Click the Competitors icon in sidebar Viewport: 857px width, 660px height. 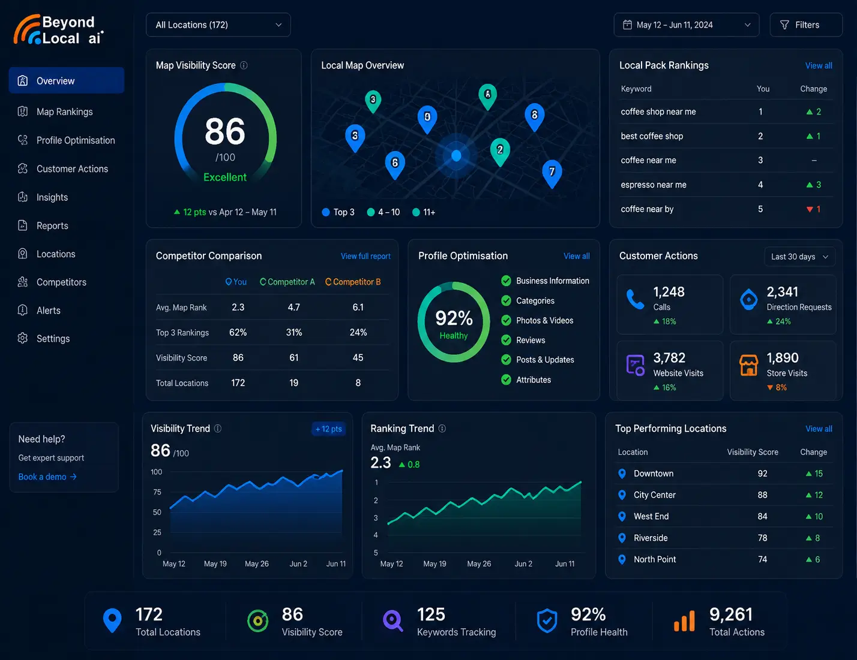click(x=23, y=282)
